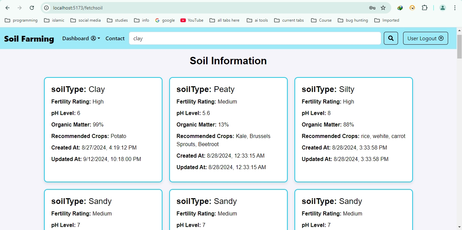Open the browser extensions puzzle icon

tap(424, 7)
